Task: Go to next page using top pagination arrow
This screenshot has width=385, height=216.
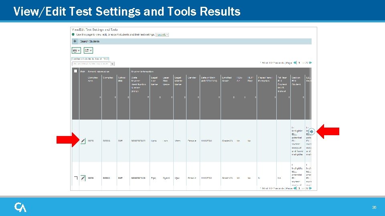Action: coord(310,63)
